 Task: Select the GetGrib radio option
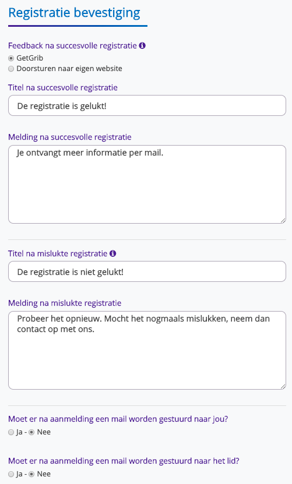point(11,58)
